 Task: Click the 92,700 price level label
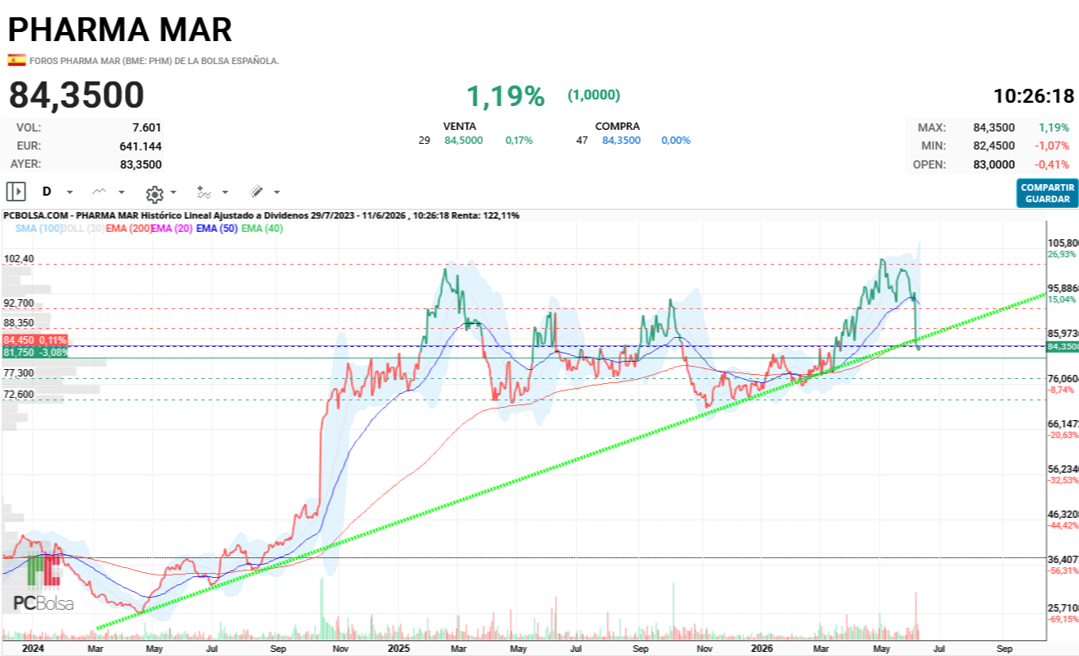point(19,303)
